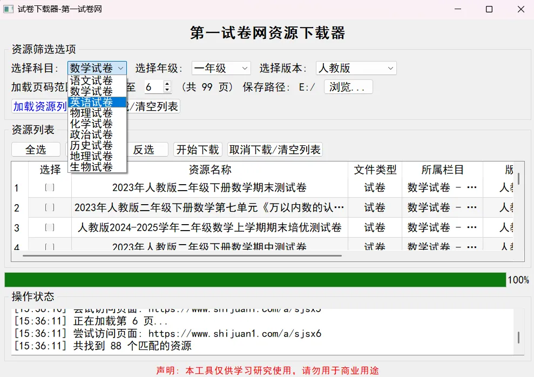Choose 化学试卷 subject option
Screen dimensions: 534x377
point(97,124)
